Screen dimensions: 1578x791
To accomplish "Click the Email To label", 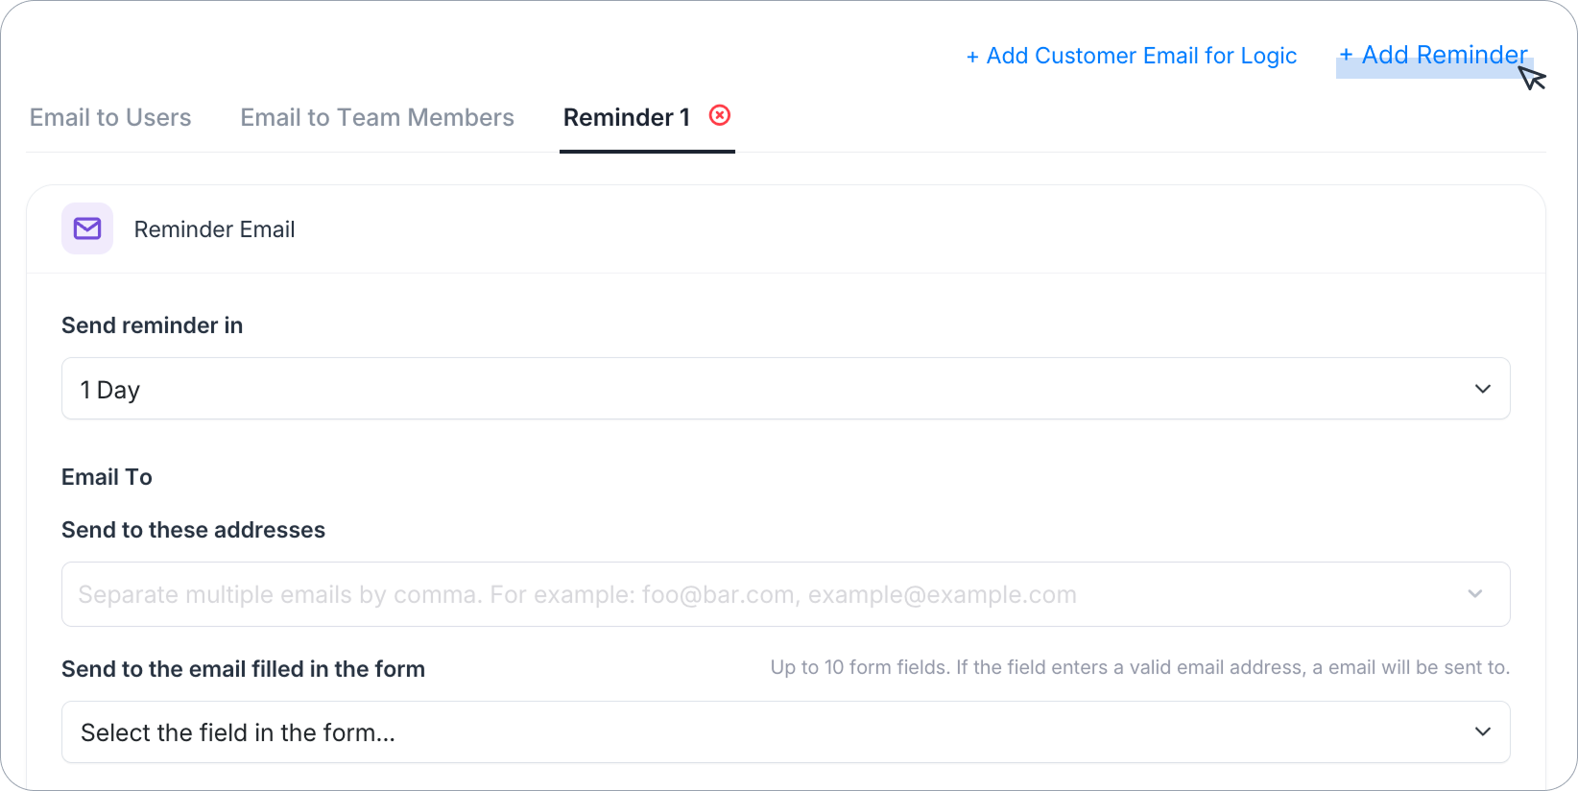I will (107, 477).
